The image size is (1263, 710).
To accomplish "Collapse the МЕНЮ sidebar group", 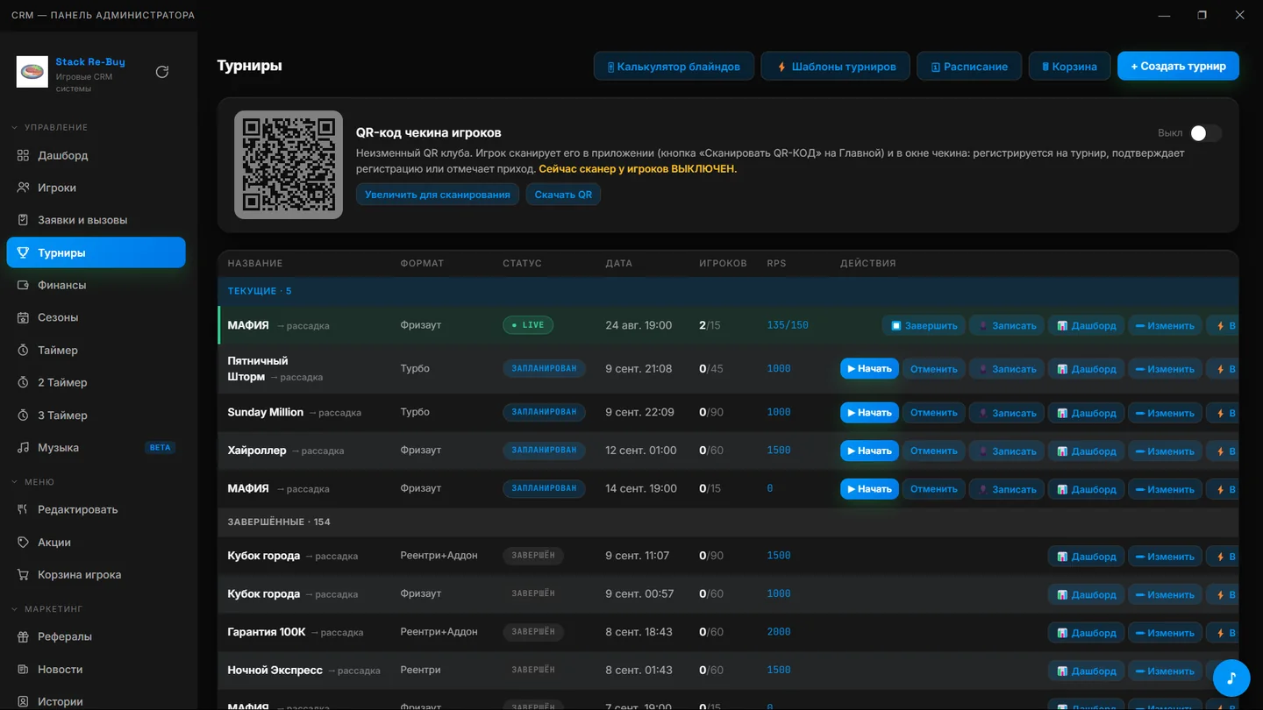I will [x=33, y=482].
